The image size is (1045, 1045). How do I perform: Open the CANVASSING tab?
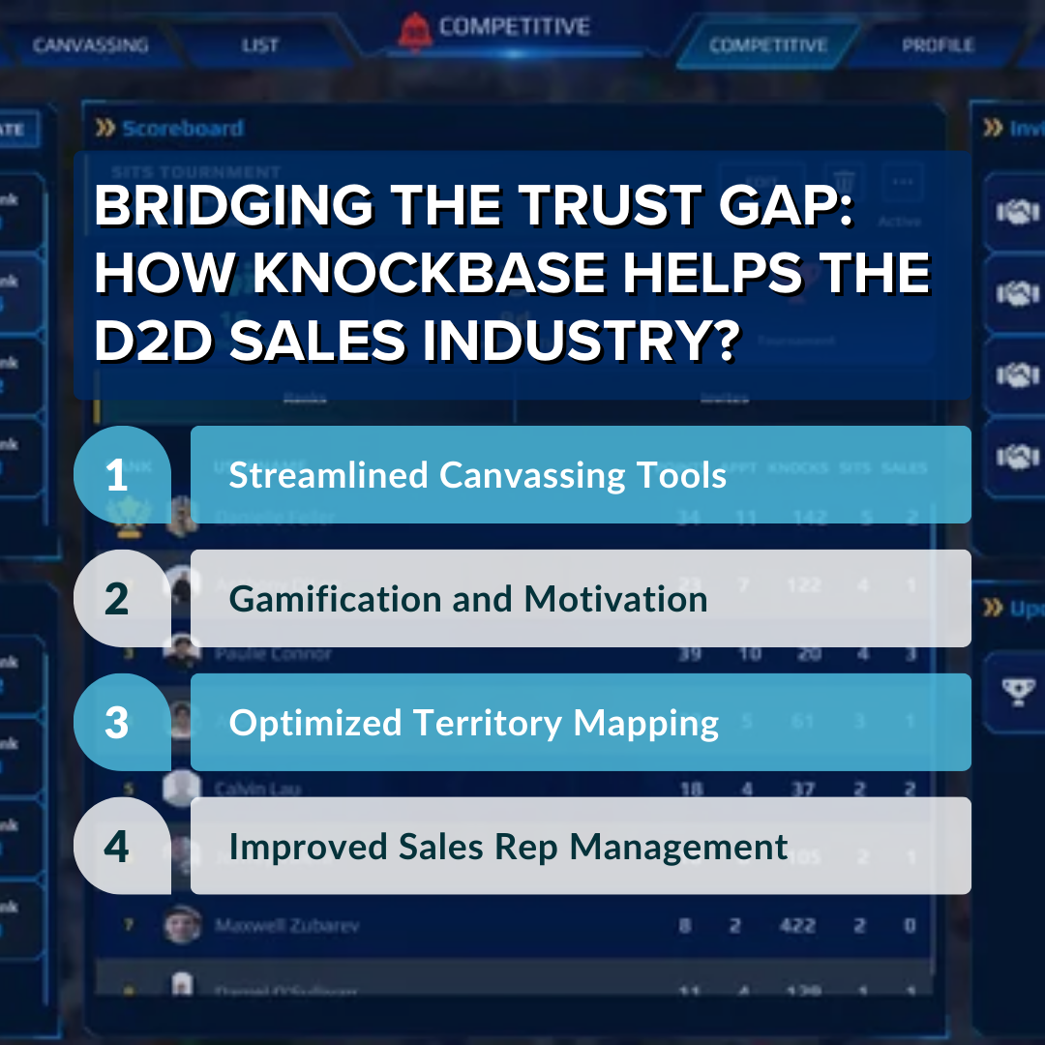(91, 45)
